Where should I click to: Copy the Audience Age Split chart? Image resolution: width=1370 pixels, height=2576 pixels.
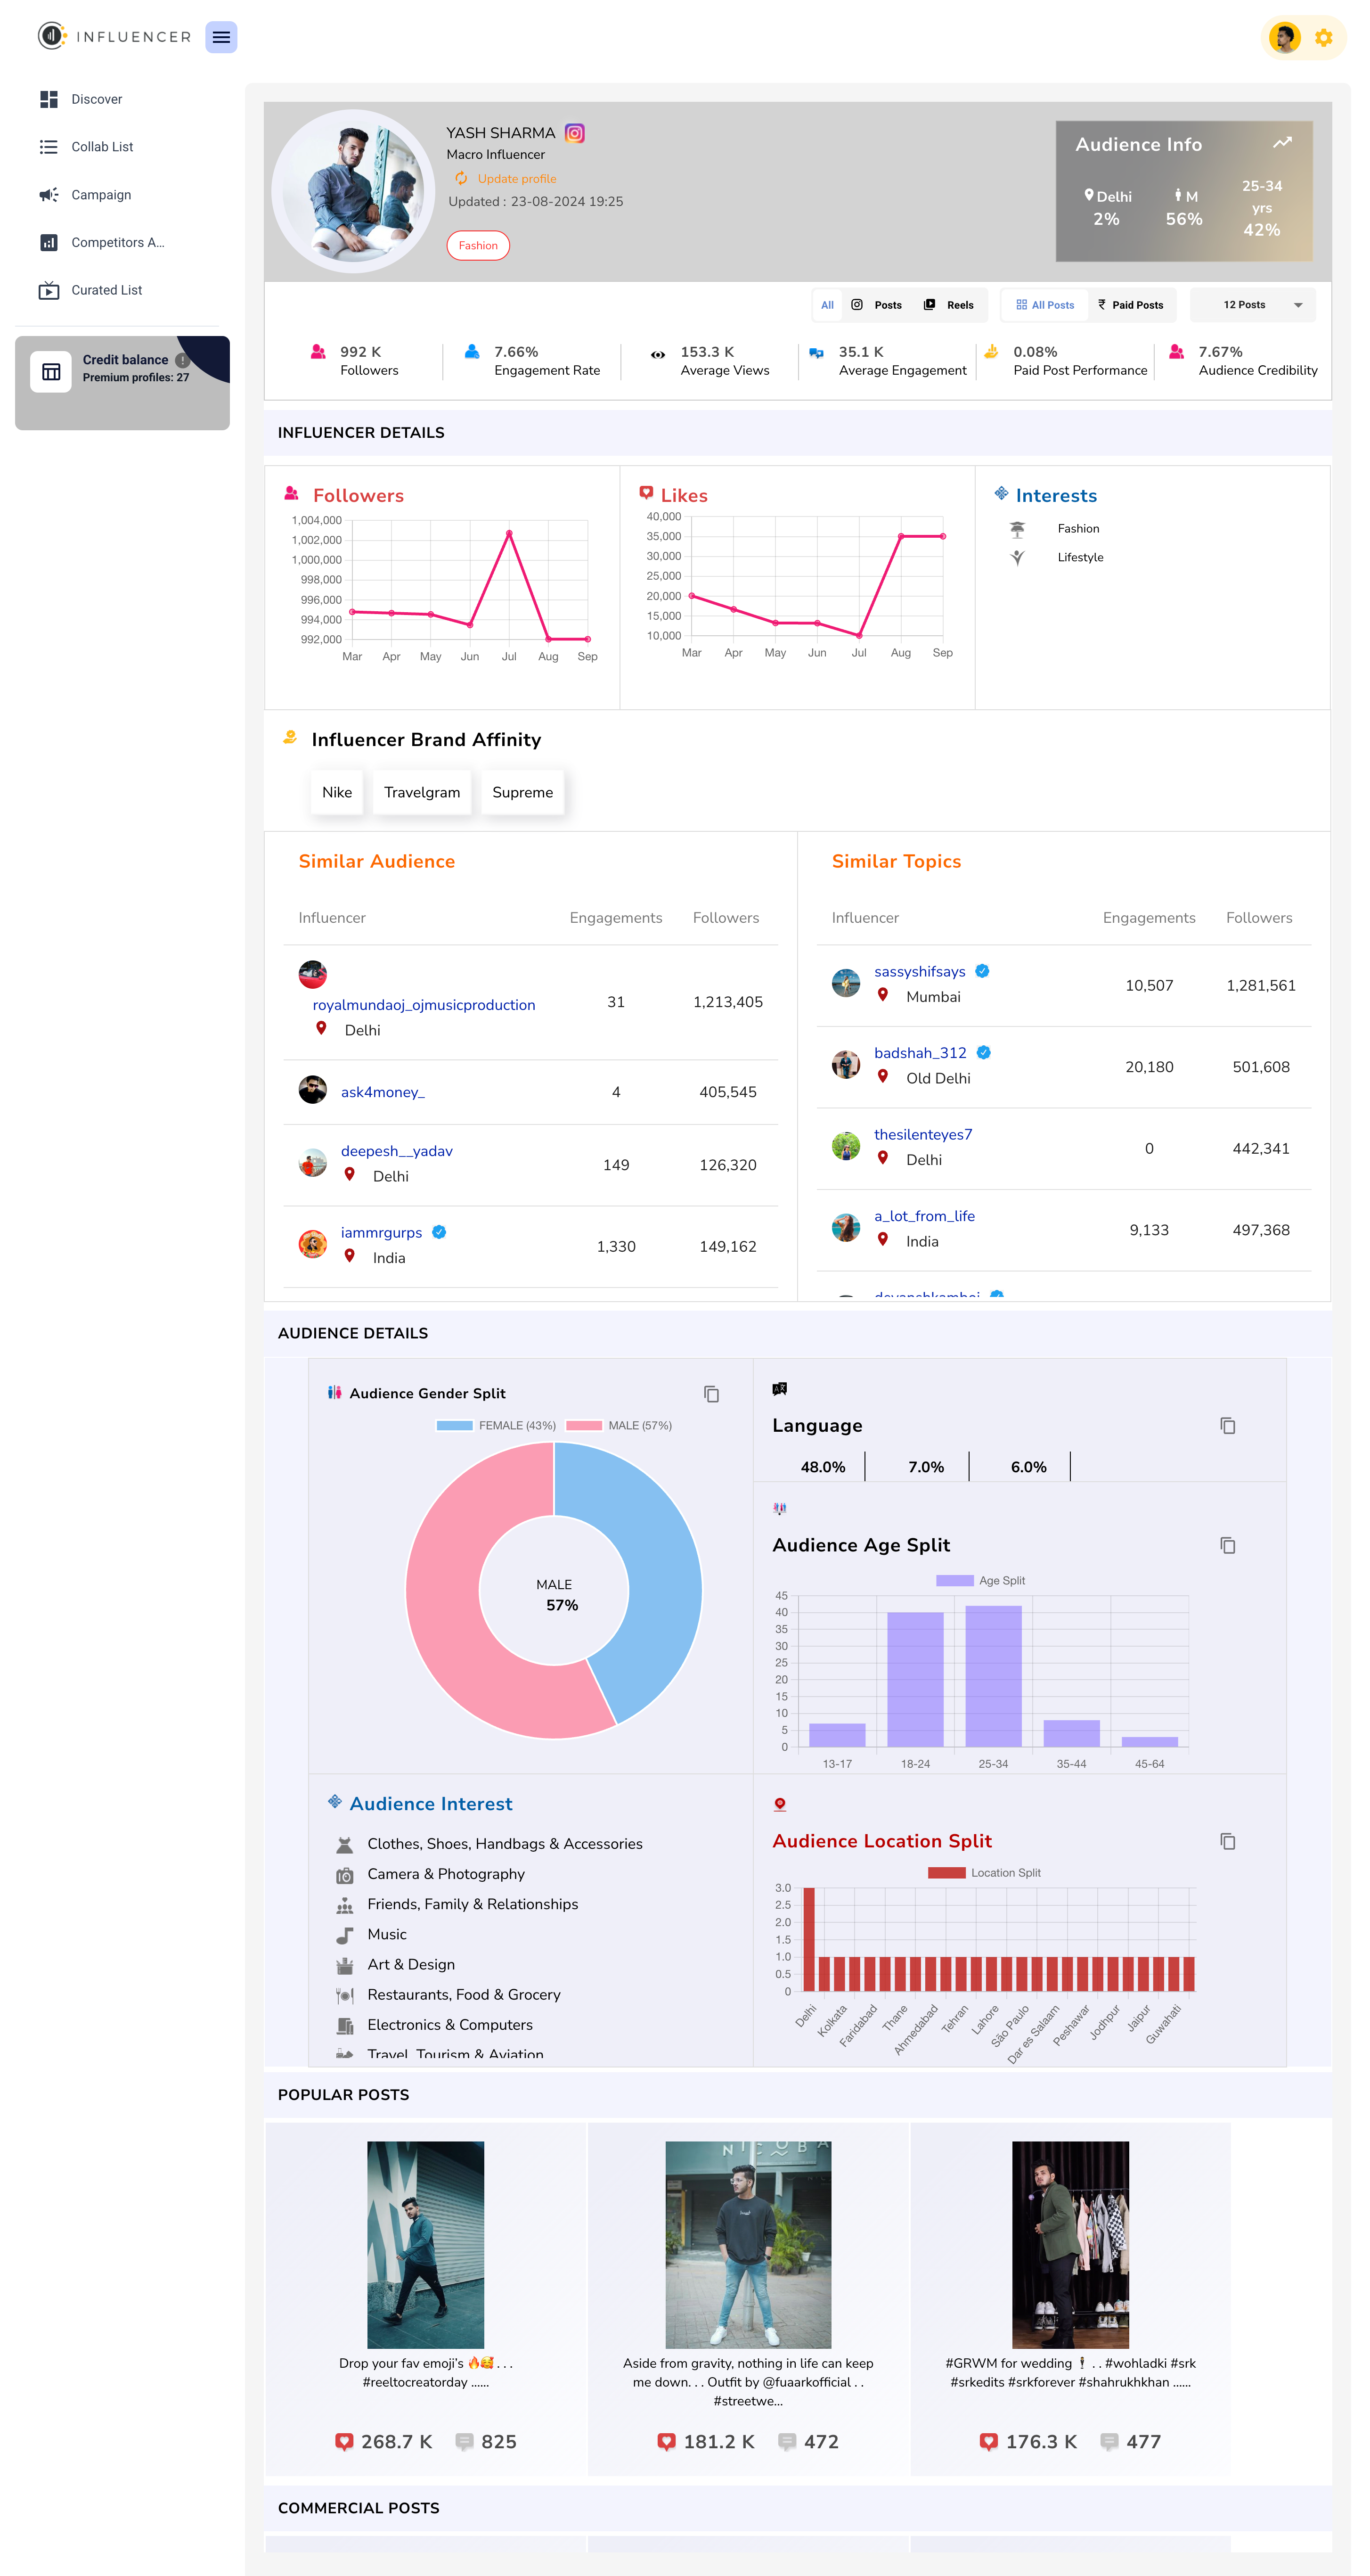pos(1228,1546)
